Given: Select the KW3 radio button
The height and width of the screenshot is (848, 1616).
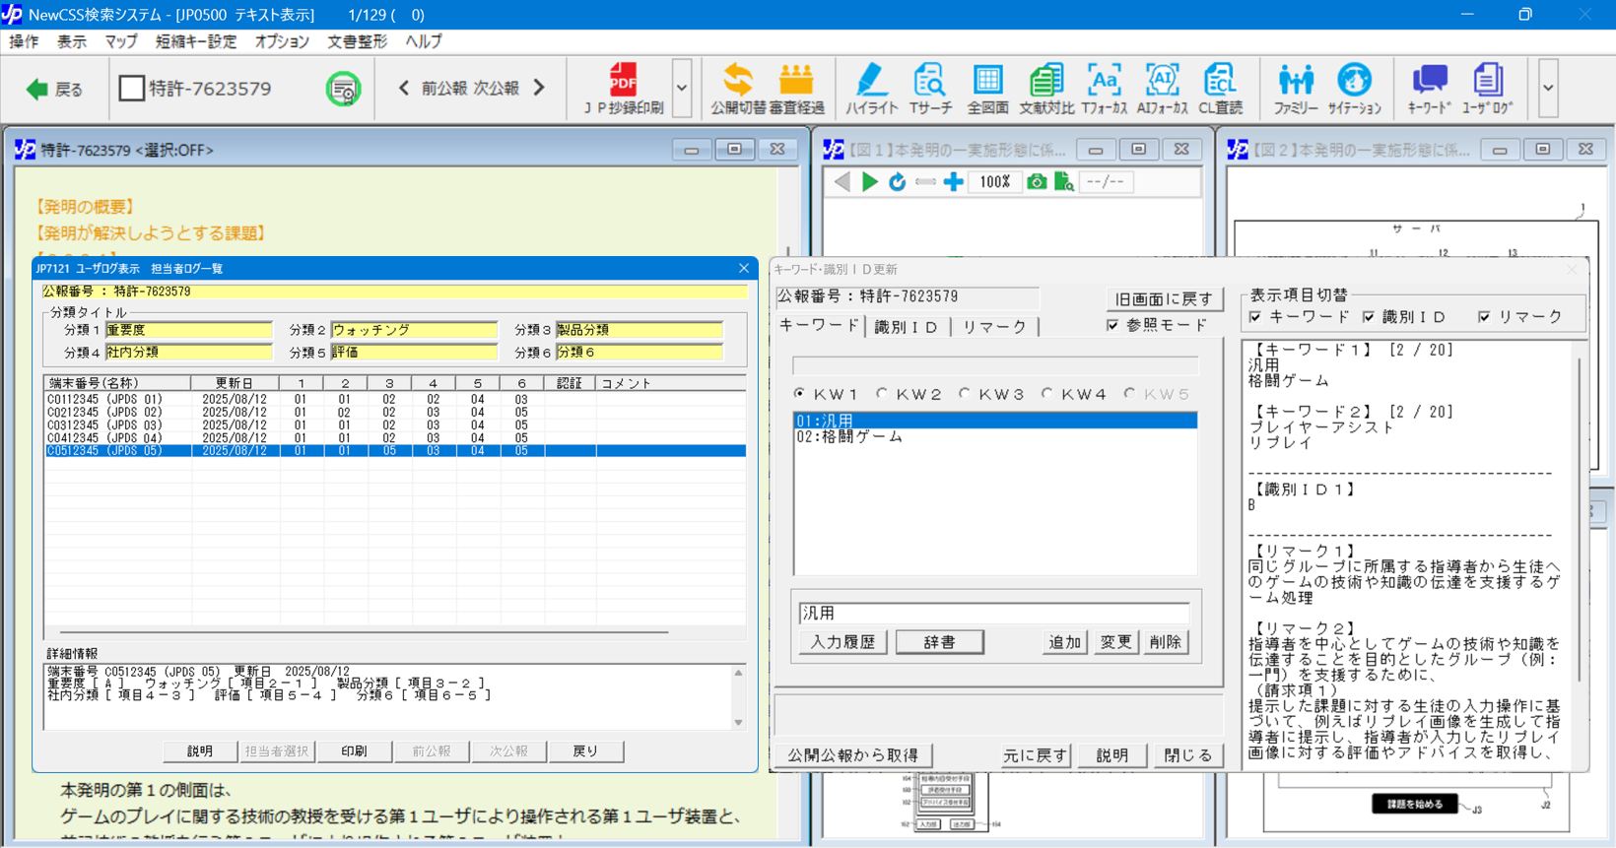Looking at the screenshot, I should [x=965, y=393].
